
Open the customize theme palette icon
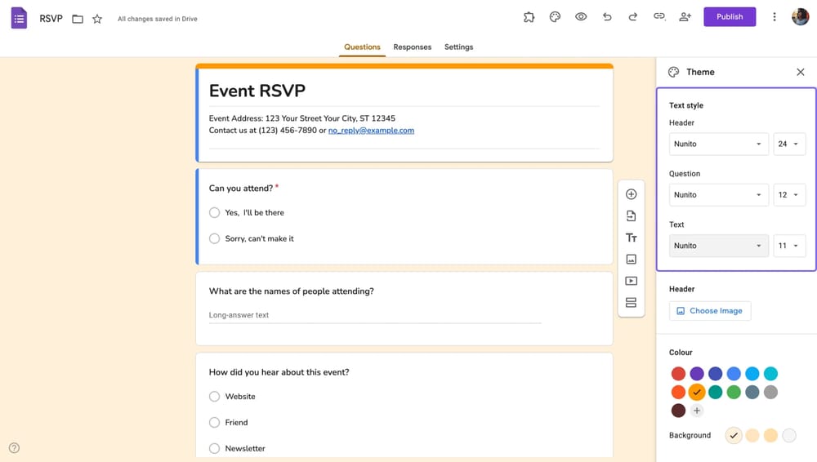coord(555,16)
